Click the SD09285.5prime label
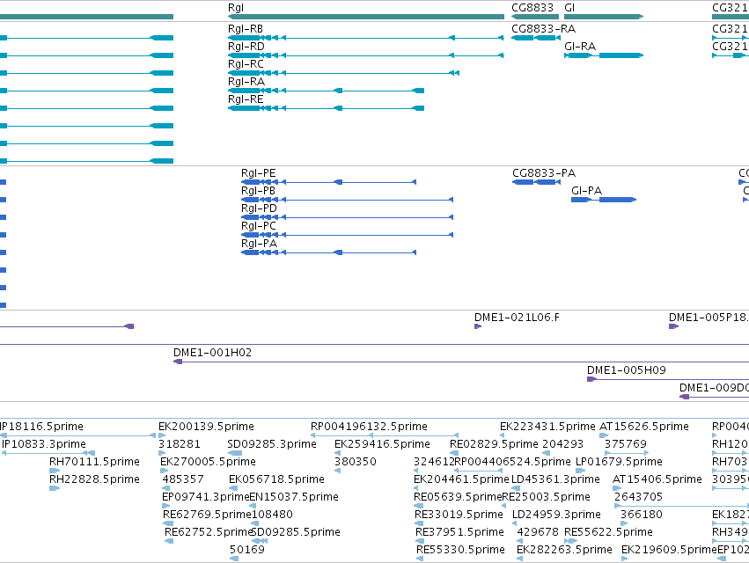The width and height of the screenshot is (749, 563). [x=296, y=532]
